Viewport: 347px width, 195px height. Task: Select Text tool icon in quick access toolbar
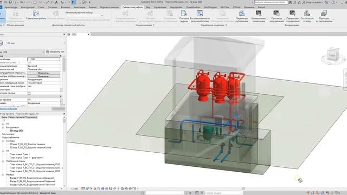(56, 2)
